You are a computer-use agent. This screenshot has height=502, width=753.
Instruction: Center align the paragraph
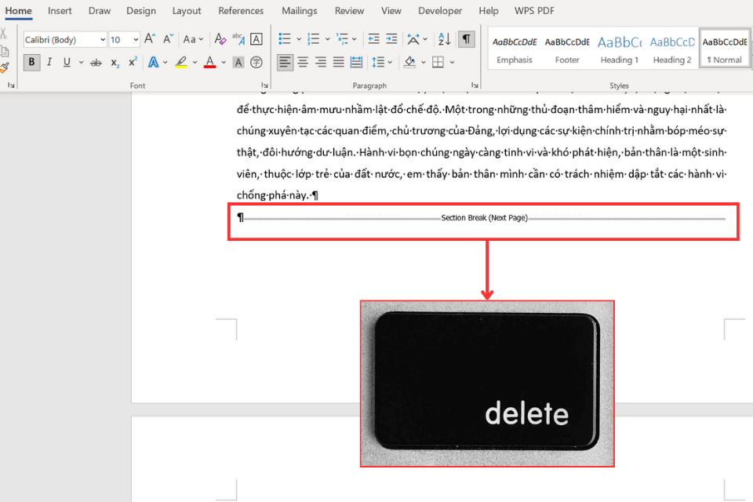(x=303, y=63)
